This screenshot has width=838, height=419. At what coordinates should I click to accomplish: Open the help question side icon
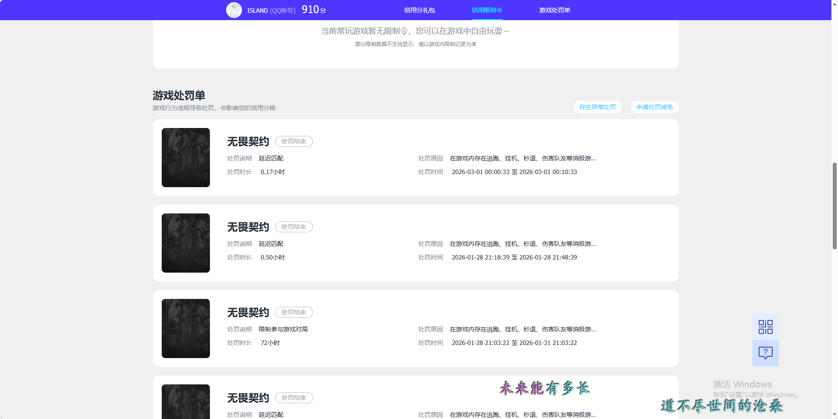click(765, 353)
